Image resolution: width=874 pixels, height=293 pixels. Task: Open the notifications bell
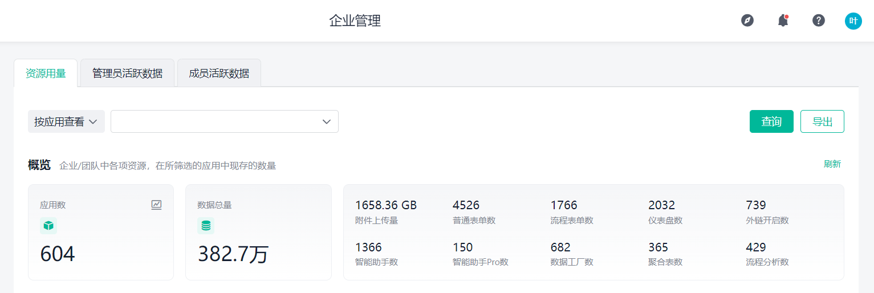point(783,21)
